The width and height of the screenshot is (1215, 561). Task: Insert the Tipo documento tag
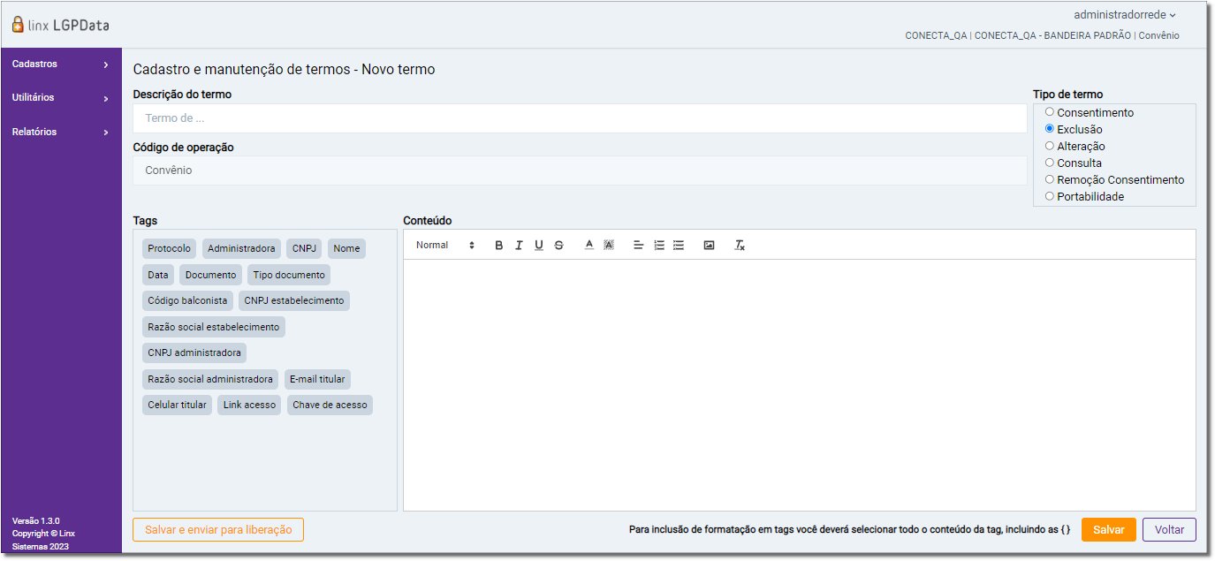click(289, 275)
